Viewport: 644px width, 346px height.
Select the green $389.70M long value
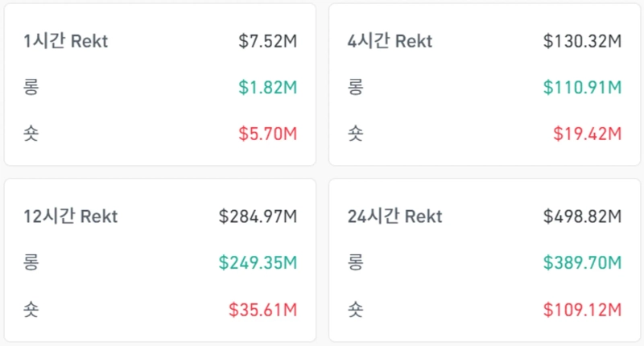[582, 262]
